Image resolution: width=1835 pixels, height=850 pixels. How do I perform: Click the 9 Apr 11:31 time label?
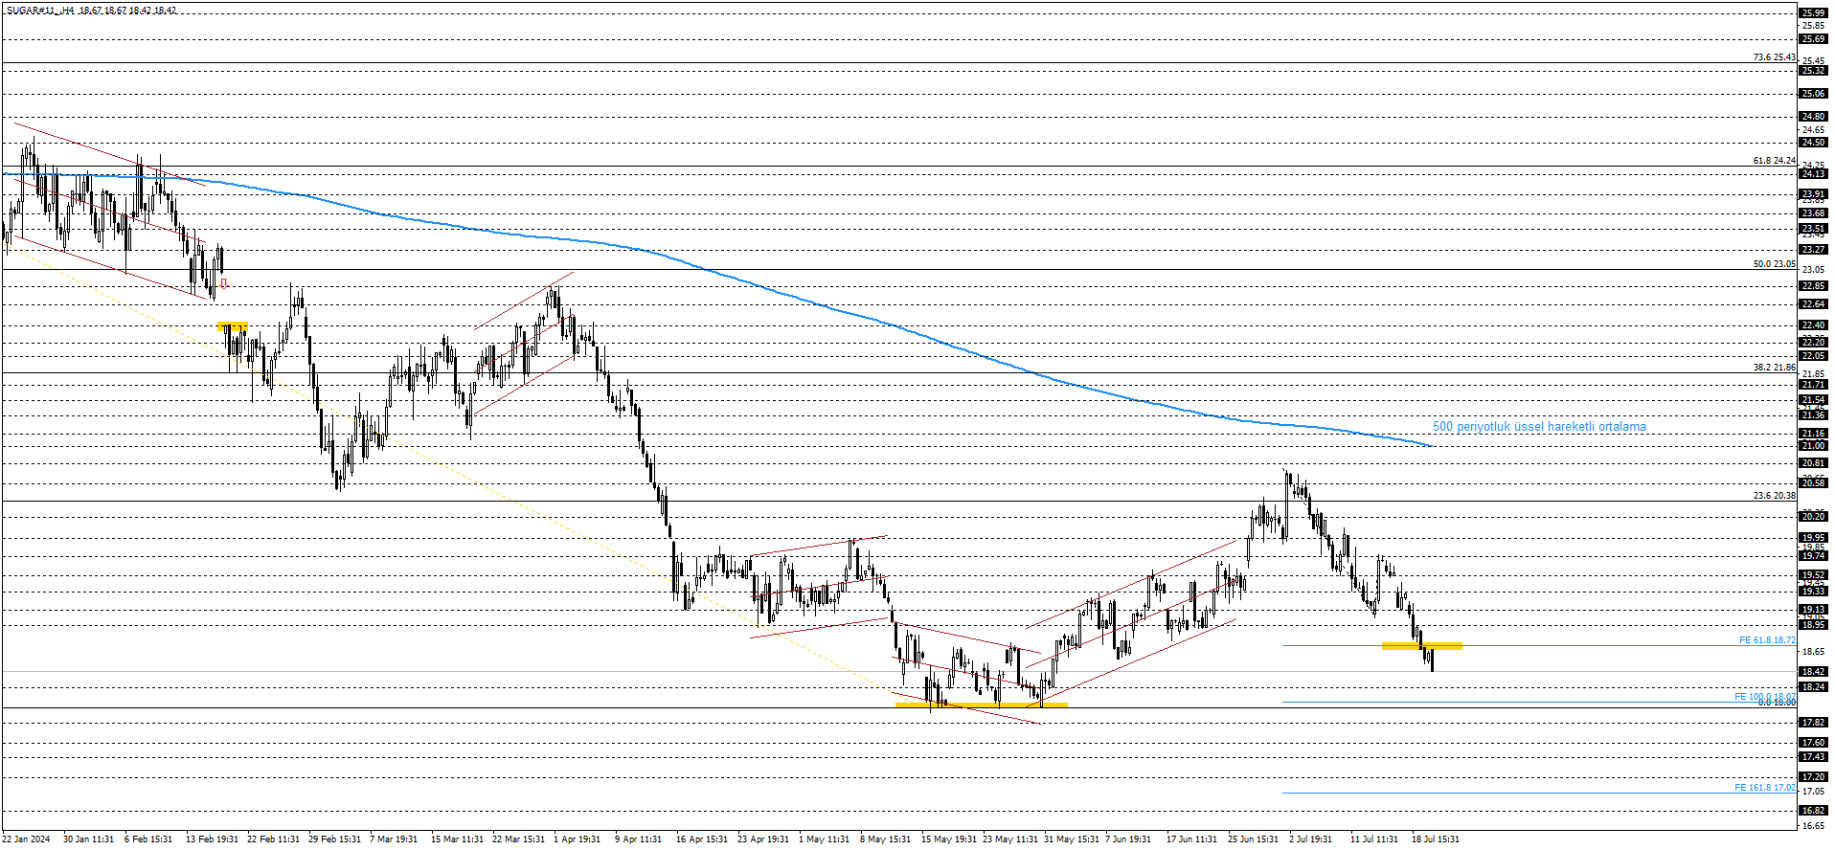coord(639,839)
